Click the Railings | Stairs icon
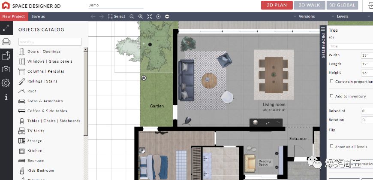 point(22,81)
